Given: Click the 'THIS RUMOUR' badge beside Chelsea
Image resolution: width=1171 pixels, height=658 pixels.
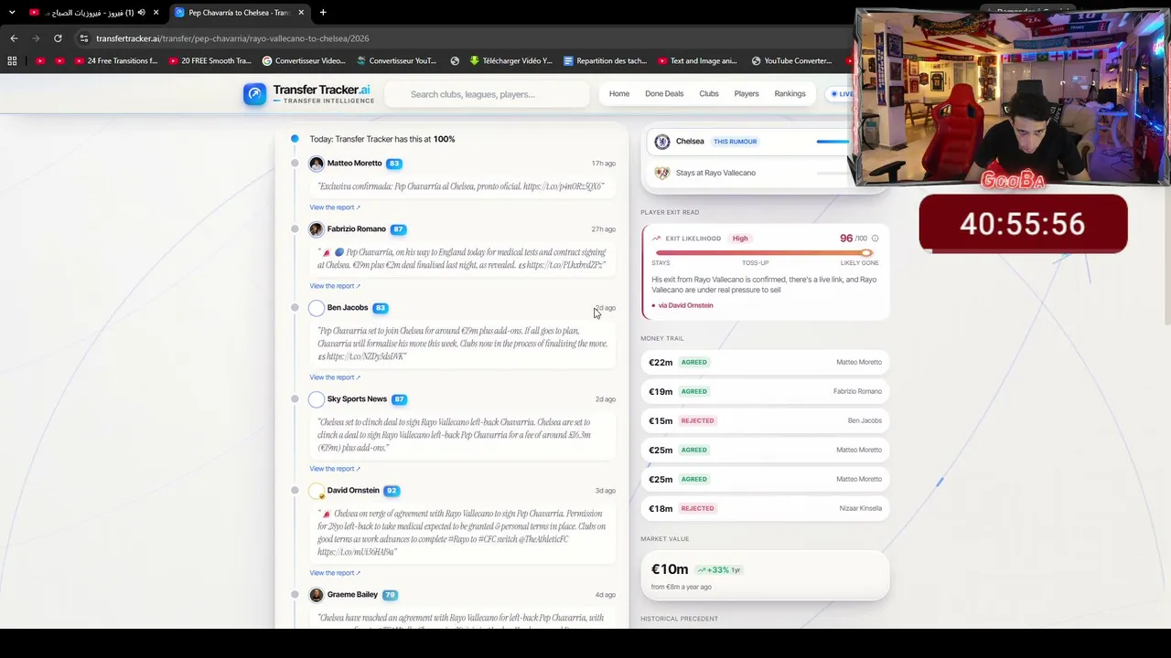Looking at the screenshot, I should (736, 142).
